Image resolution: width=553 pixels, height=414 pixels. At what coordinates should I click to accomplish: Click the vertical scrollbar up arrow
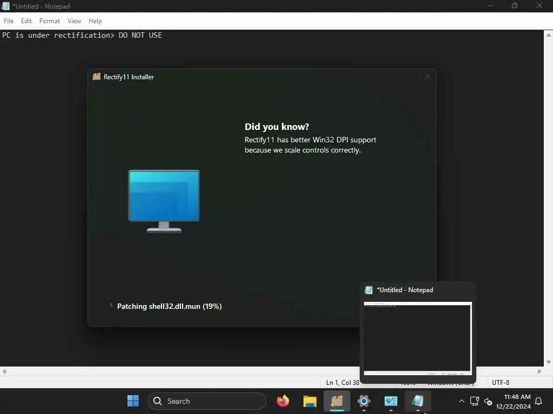click(549, 35)
